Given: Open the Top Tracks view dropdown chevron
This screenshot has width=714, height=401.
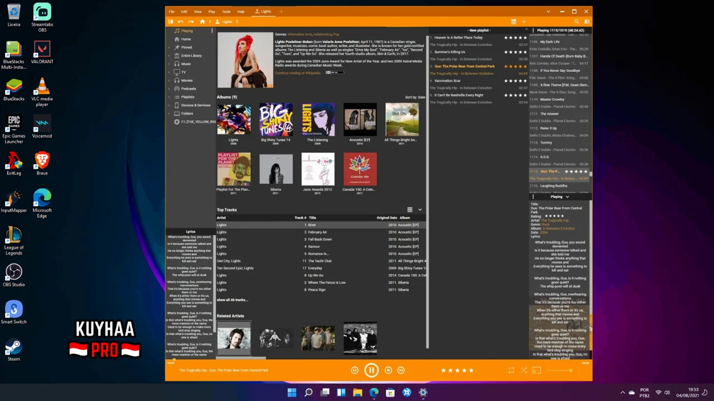Looking at the screenshot, I should pos(420,210).
